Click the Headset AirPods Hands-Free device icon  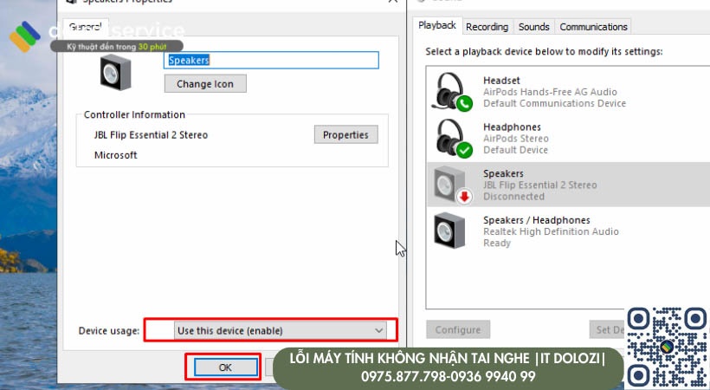(x=451, y=92)
